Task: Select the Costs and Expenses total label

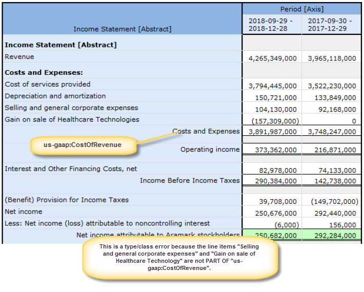Action: (x=206, y=131)
